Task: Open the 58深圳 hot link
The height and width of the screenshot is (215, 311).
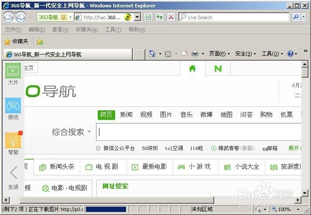Action: coord(150,148)
